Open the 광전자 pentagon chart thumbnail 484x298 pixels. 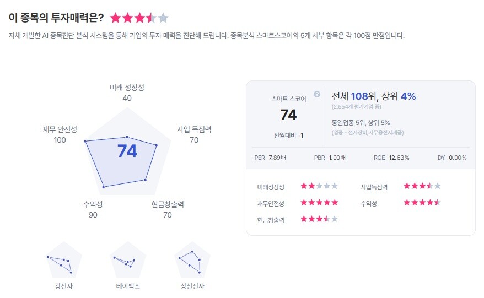(x=64, y=261)
